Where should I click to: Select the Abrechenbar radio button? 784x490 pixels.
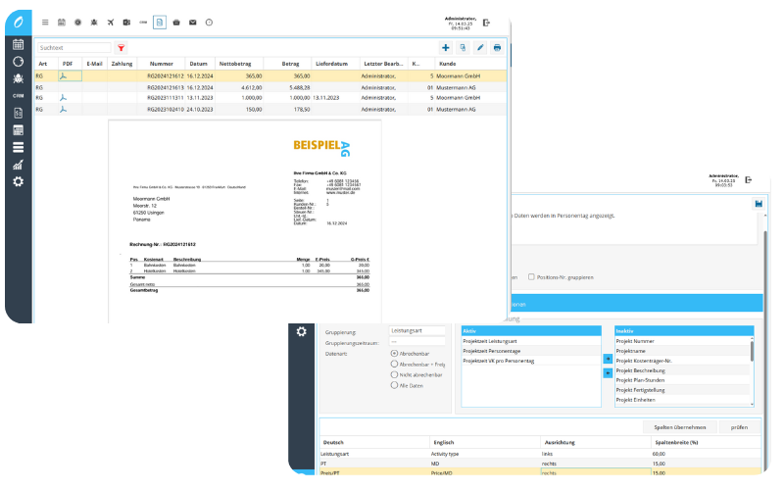pyautogui.click(x=394, y=353)
